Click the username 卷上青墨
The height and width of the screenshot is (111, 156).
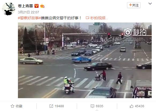(25, 6)
